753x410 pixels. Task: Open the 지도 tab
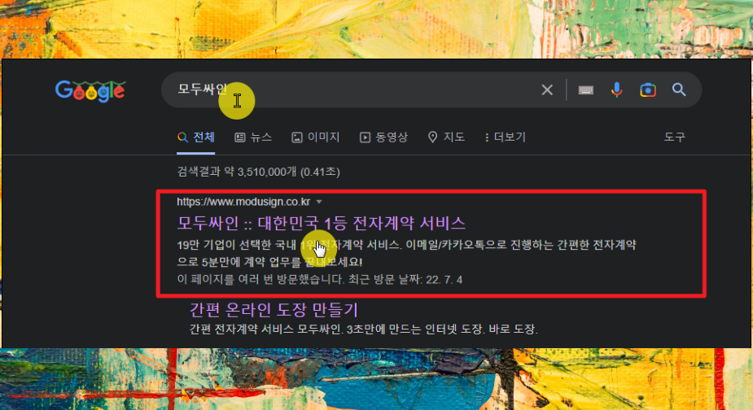(446, 137)
